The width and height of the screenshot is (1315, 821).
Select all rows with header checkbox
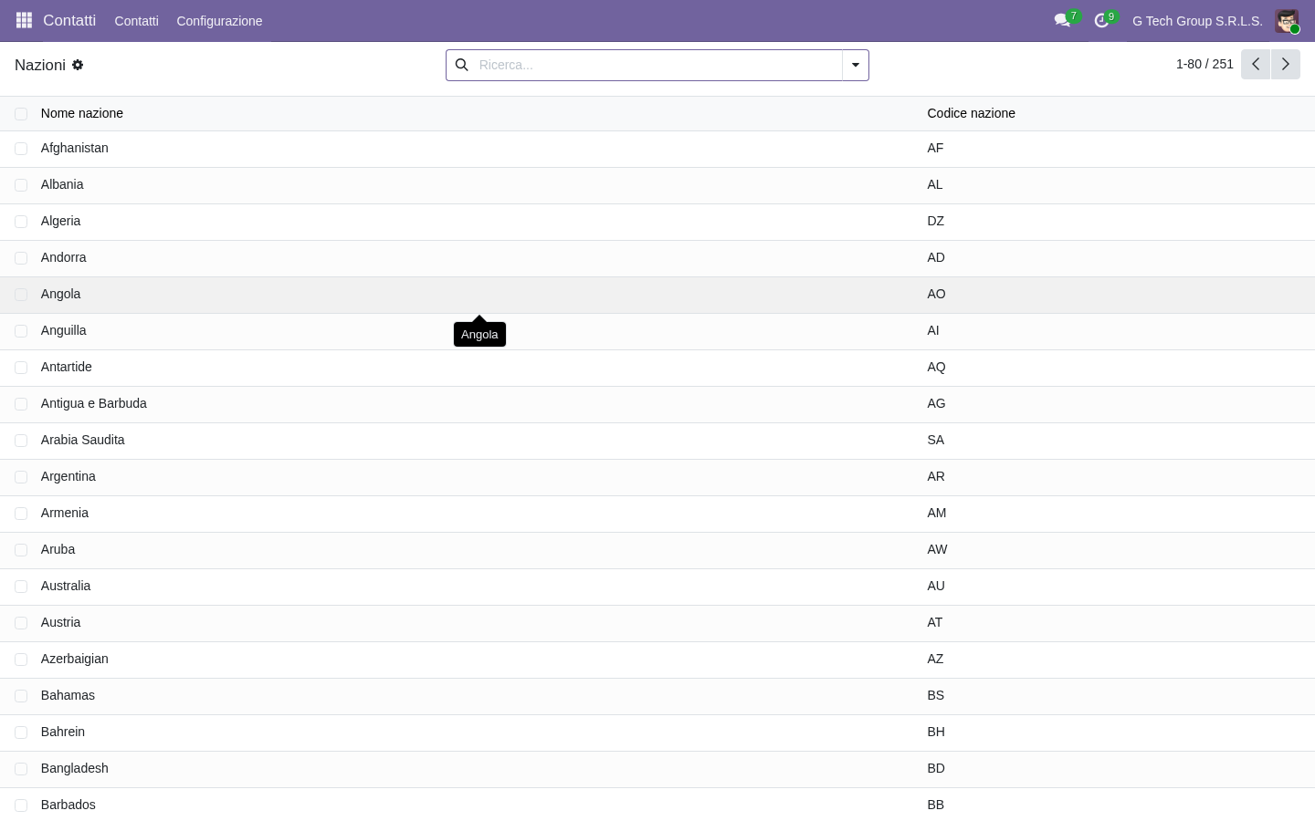21,114
